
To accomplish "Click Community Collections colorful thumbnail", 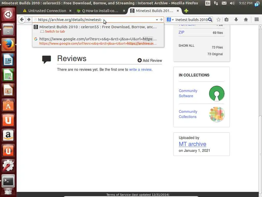I will pos(217,114).
